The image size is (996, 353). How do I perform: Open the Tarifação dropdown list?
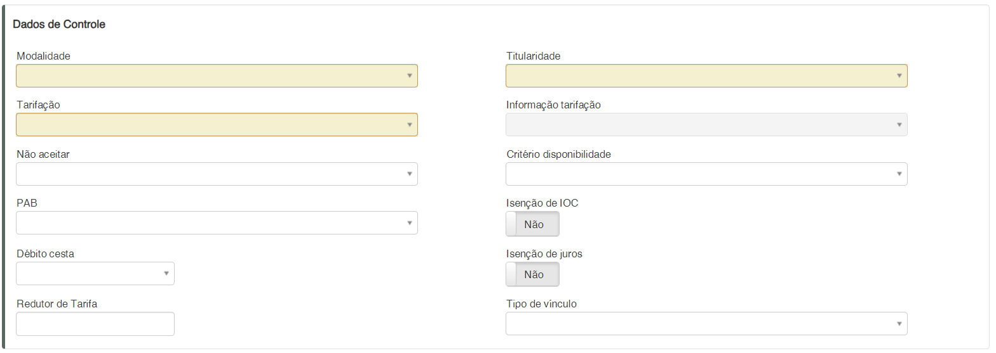tap(216, 124)
